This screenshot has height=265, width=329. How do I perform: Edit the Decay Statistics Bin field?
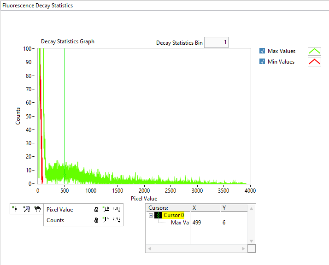pyautogui.click(x=216, y=42)
